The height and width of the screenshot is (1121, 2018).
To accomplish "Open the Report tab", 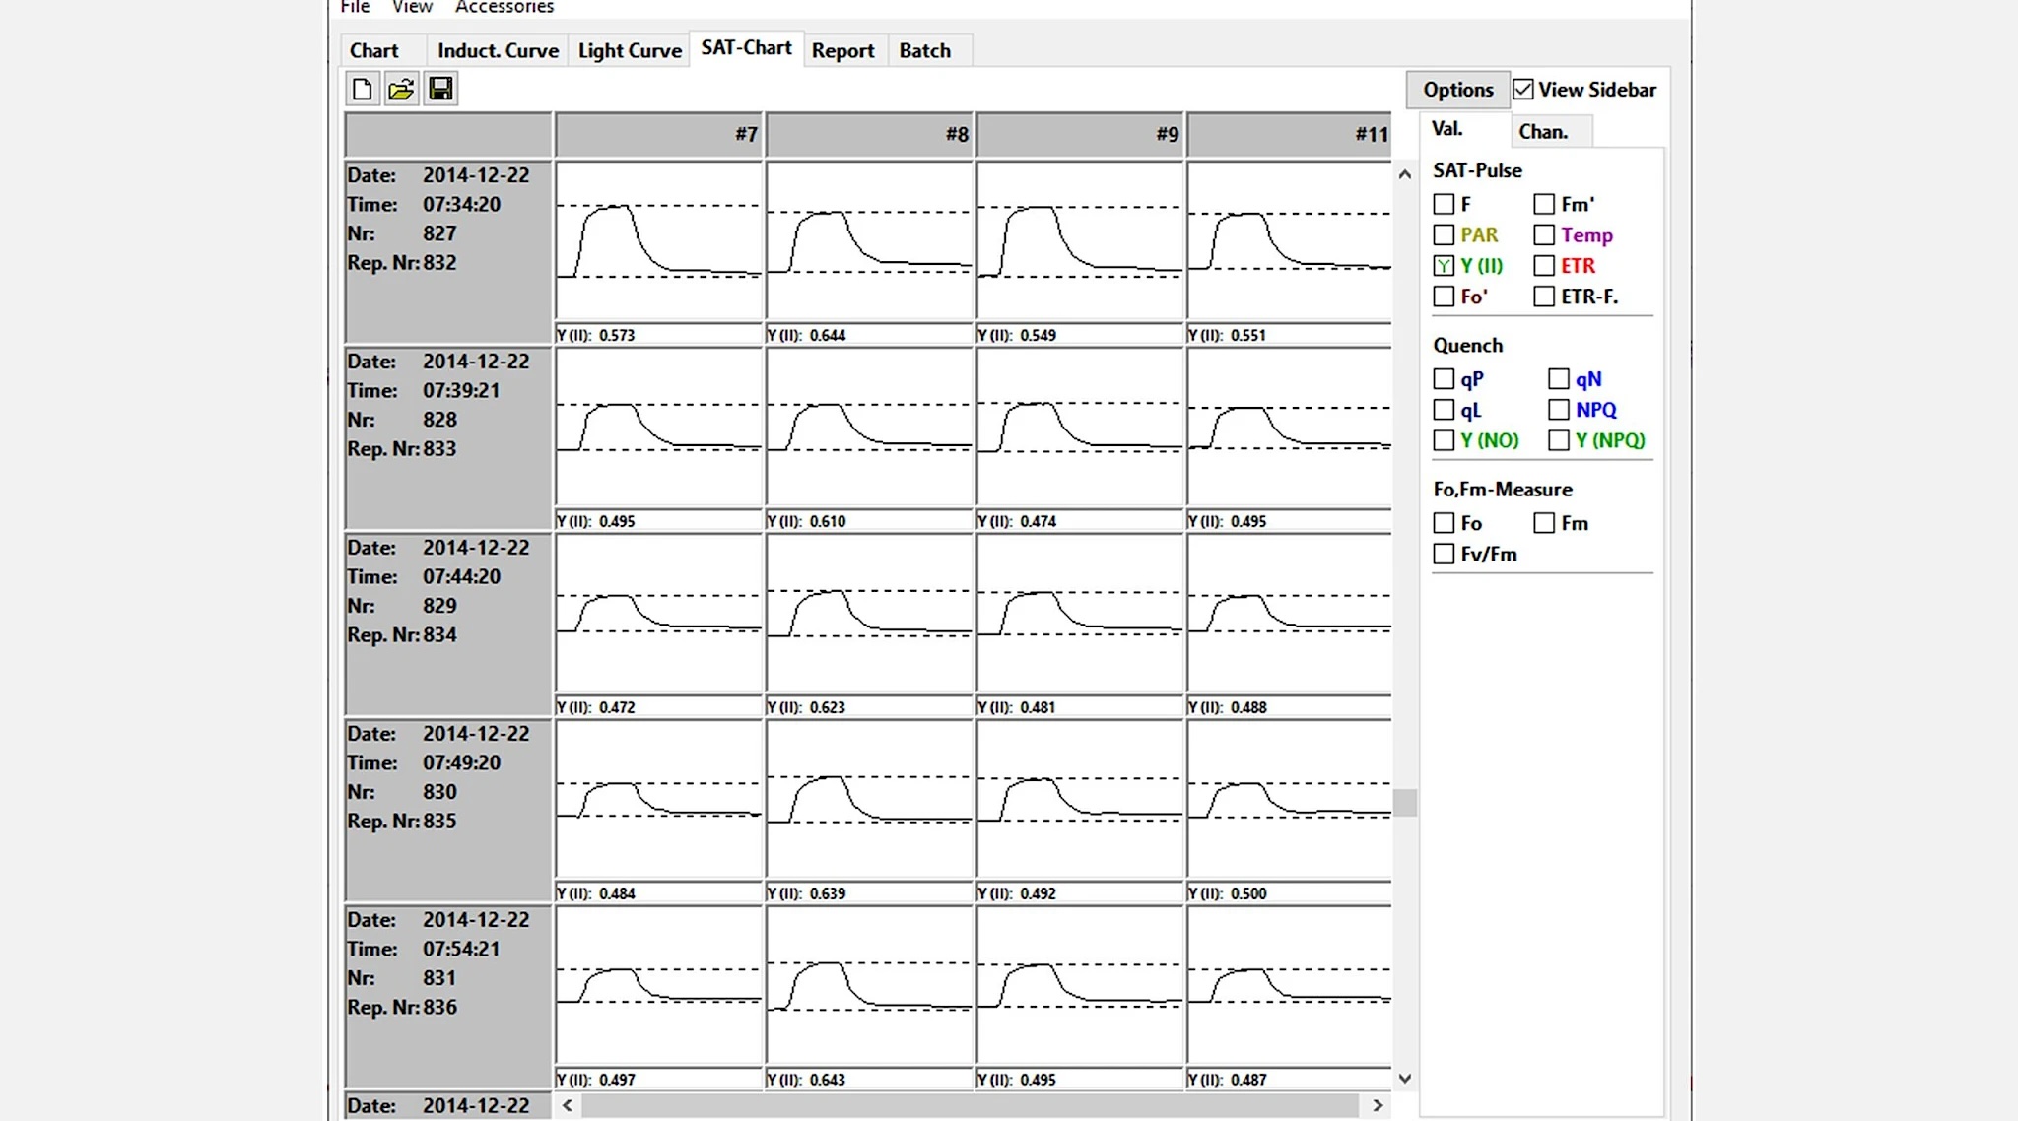I will coord(842,50).
